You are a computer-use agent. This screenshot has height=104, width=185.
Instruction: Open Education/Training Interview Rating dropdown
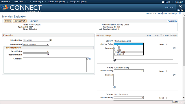[x=129, y=71]
